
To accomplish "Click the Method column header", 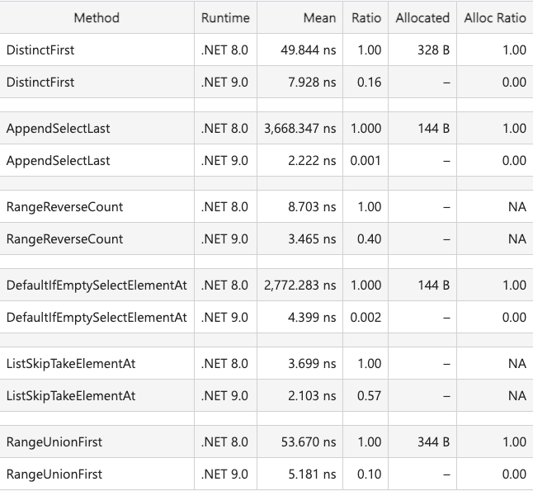I will coord(97,17).
